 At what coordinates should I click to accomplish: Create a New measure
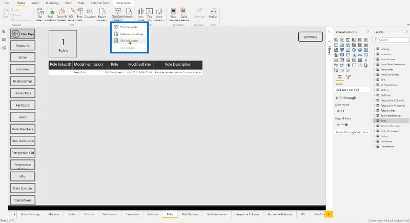point(173,14)
